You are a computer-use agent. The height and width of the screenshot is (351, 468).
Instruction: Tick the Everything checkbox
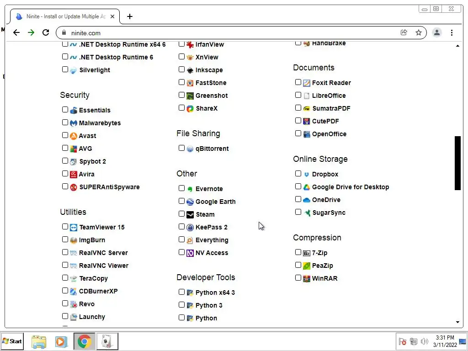coord(181,239)
